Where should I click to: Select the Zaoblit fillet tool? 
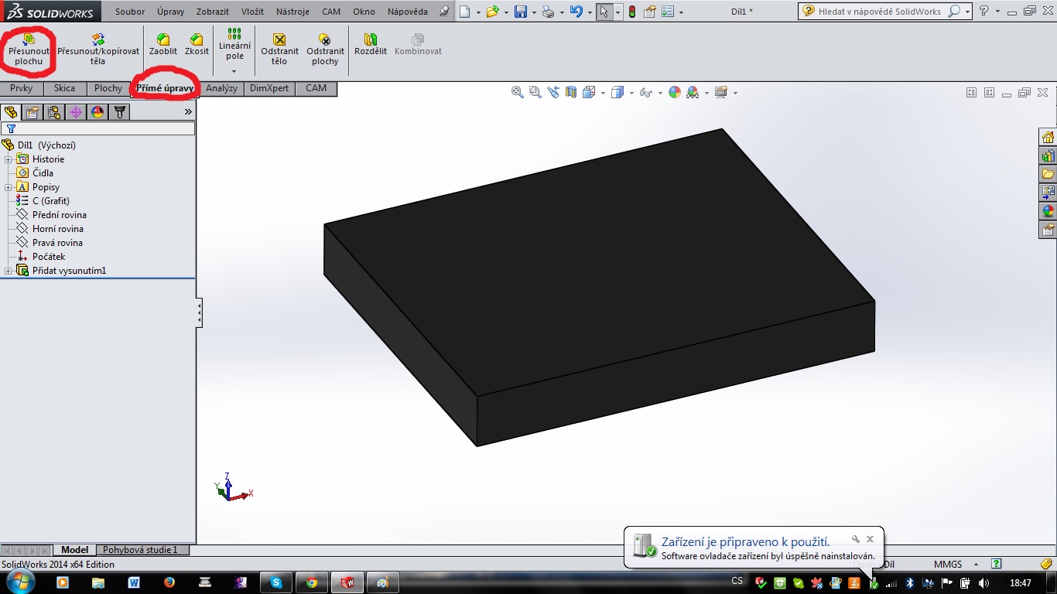coord(163,45)
